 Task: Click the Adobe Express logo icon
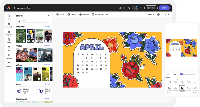click(9, 8)
